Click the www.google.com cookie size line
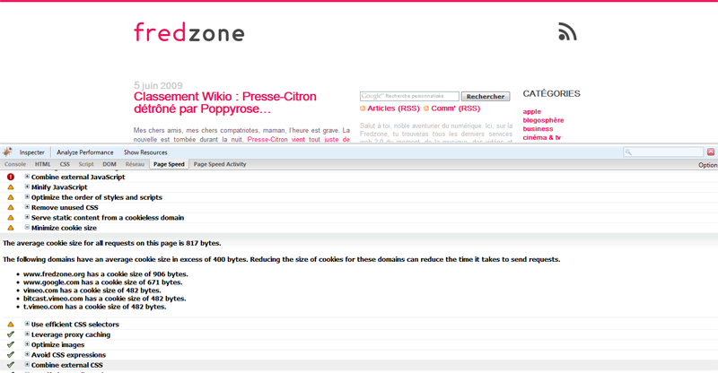Screen dimensions: 718x373 (x=103, y=282)
